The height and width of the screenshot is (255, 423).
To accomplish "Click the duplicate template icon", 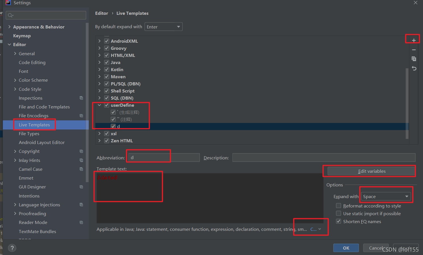I will (414, 59).
